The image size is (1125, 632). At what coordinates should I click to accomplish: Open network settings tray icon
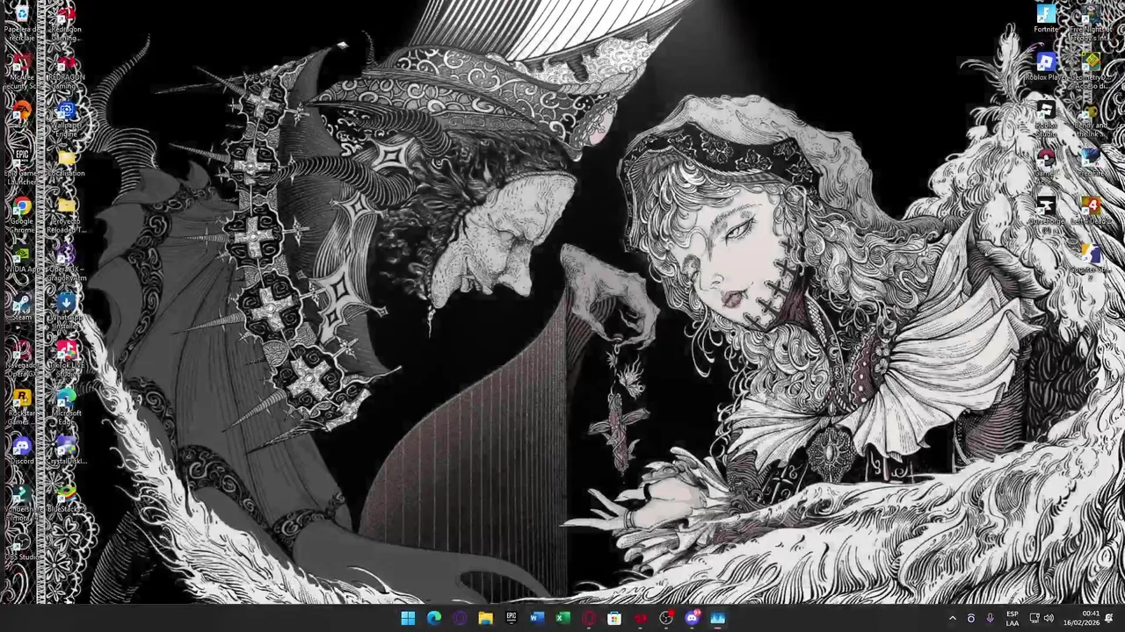point(1034,619)
